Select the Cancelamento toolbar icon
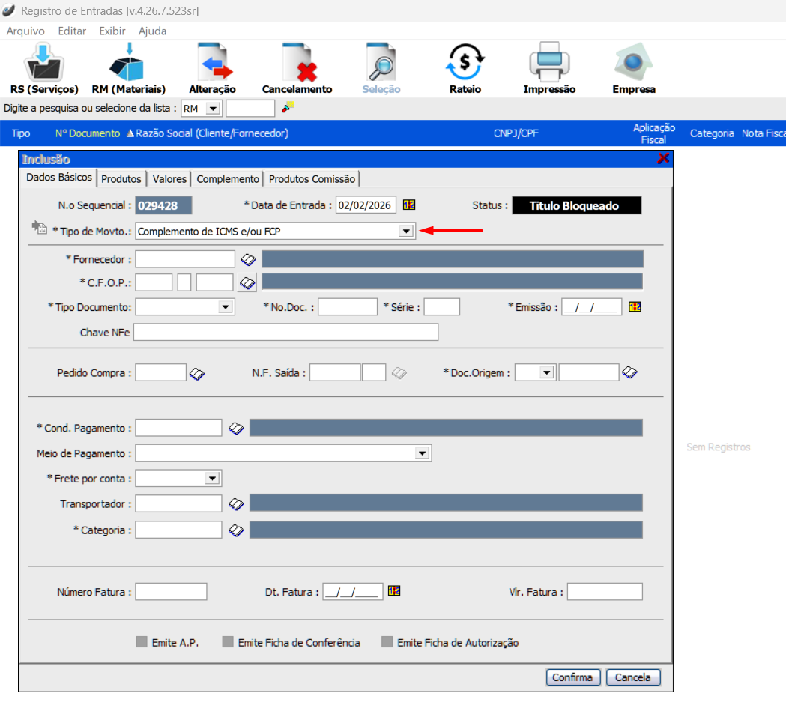This screenshot has width=786, height=711. click(x=297, y=64)
